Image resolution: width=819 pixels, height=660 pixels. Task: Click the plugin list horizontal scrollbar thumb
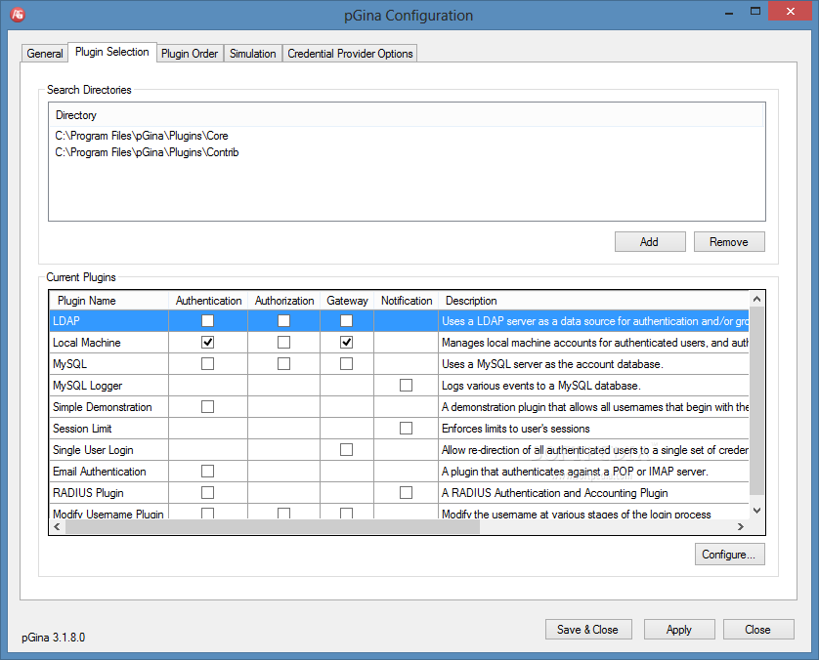pyautogui.click(x=273, y=526)
